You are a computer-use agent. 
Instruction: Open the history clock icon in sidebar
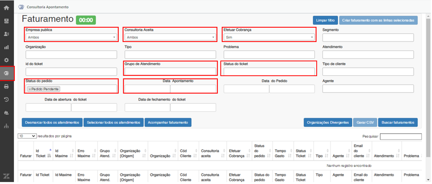tap(6, 100)
